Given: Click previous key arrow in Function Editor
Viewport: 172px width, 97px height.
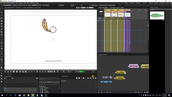Looking at the screenshot, I should [5, 78].
